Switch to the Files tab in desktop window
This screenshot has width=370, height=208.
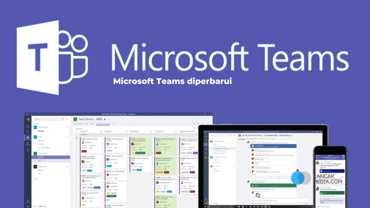86,124
